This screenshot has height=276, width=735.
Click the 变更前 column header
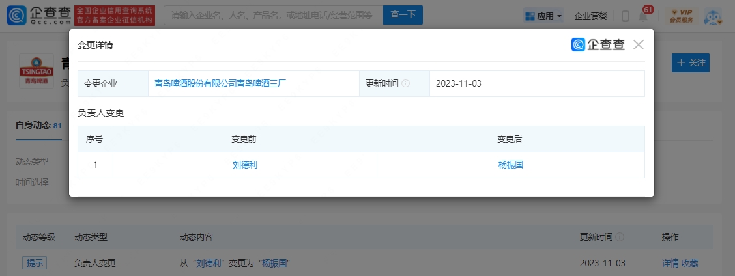point(244,139)
